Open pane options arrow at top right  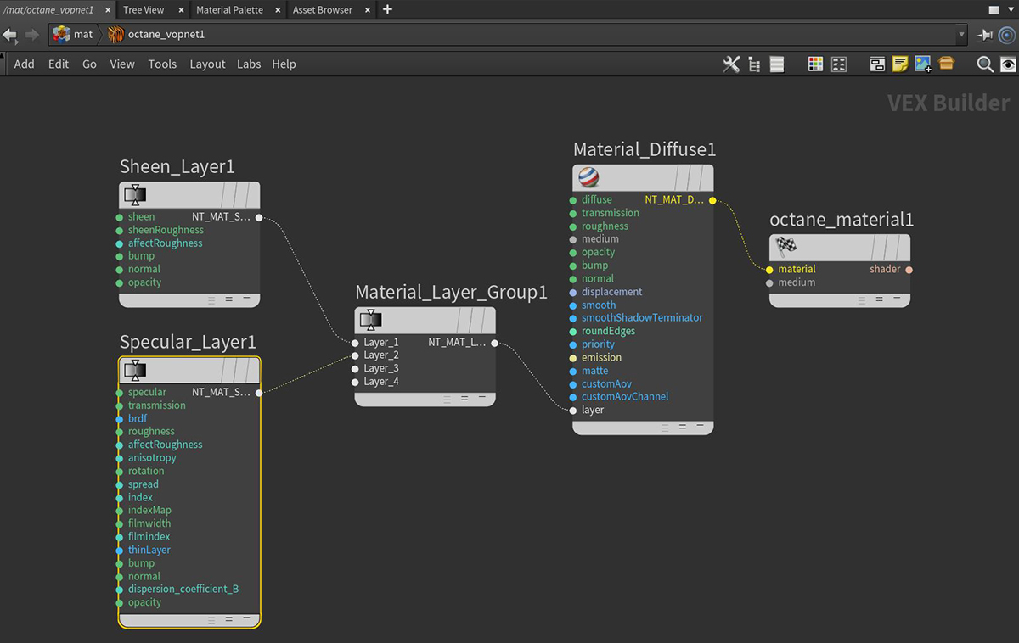(1010, 10)
